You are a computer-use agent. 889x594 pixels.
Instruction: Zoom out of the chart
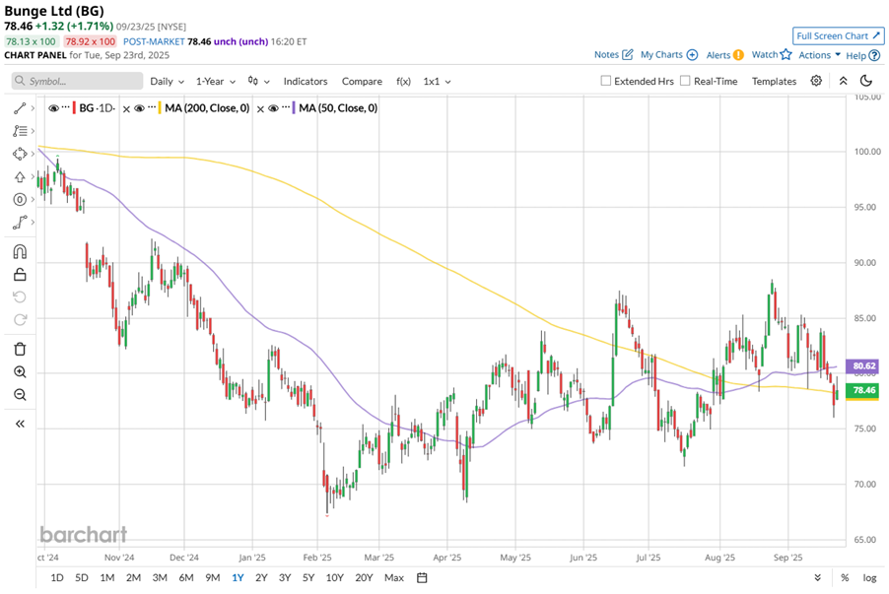[20, 395]
